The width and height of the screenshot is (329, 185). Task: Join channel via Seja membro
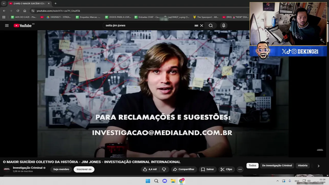61,169
